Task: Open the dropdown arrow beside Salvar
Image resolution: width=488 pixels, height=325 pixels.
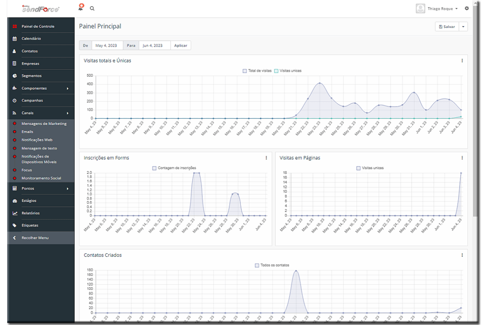Action: (x=463, y=27)
